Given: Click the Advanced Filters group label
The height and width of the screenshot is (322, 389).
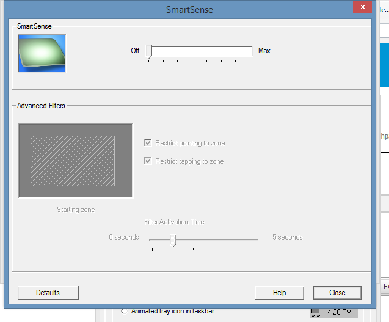Looking at the screenshot, I should pyautogui.click(x=41, y=106).
